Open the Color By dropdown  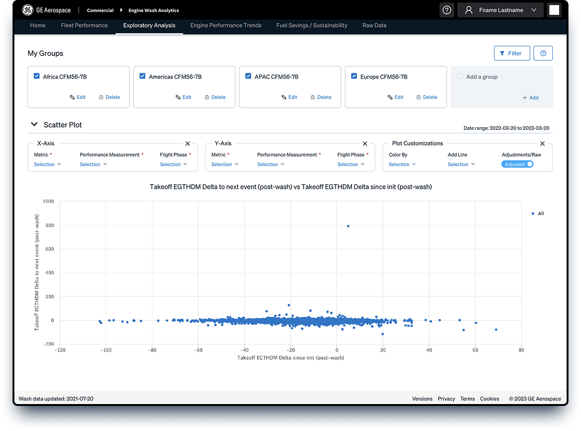(x=403, y=164)
